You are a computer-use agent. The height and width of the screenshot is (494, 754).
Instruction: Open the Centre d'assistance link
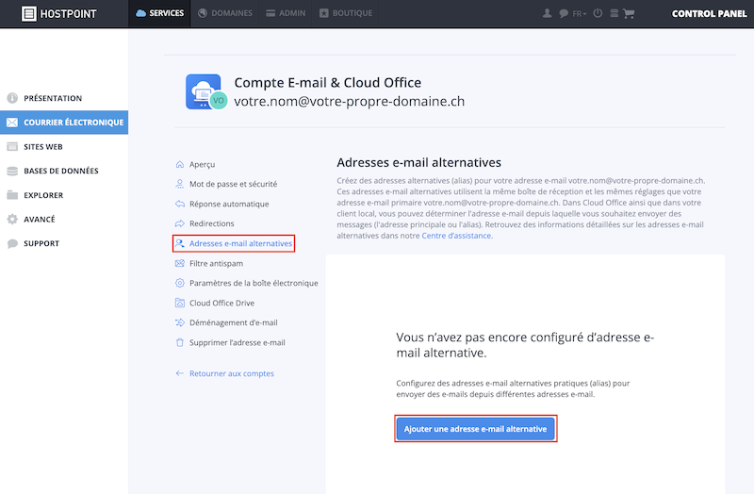(x=456, y=236)
